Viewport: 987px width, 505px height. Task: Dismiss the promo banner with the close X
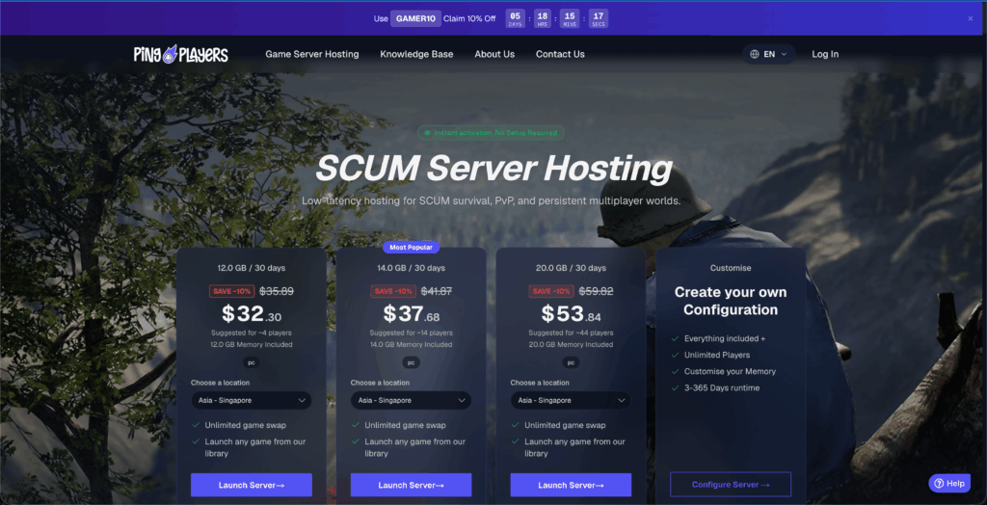tap(970, 18)
